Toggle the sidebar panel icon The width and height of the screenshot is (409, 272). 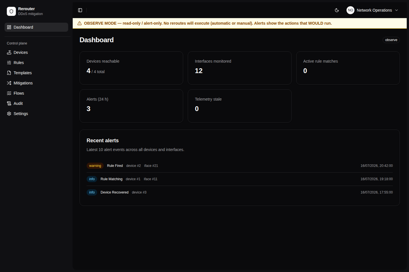coord(80,10)
